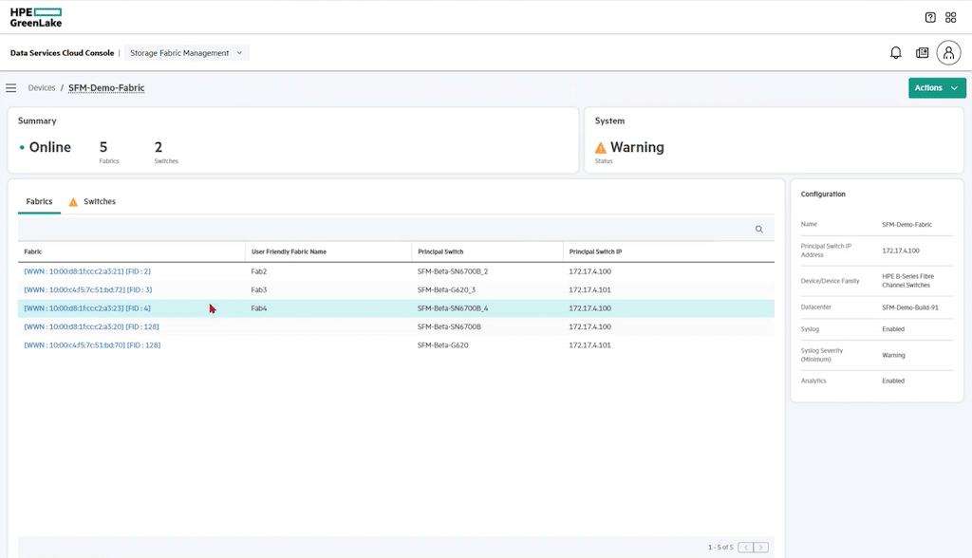Click HPE B-Series Fibre Channel Switches value

(907, 281)
